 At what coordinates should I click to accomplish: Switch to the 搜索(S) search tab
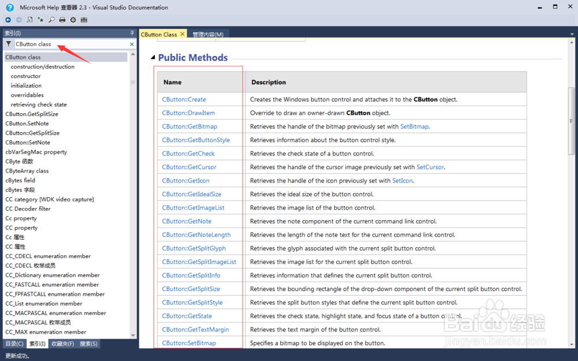point(88,344)
